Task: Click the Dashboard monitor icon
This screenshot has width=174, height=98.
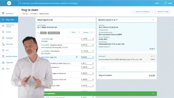Action: pos(3,13)
